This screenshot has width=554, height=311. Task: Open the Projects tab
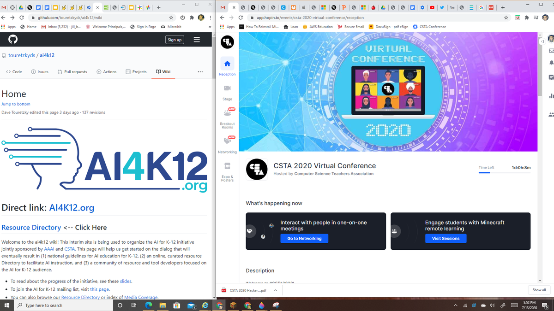point(136,72)
